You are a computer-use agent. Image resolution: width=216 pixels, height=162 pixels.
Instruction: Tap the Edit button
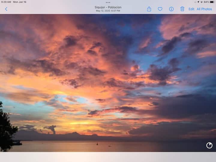pyautogui.click(x=191, y=9)
